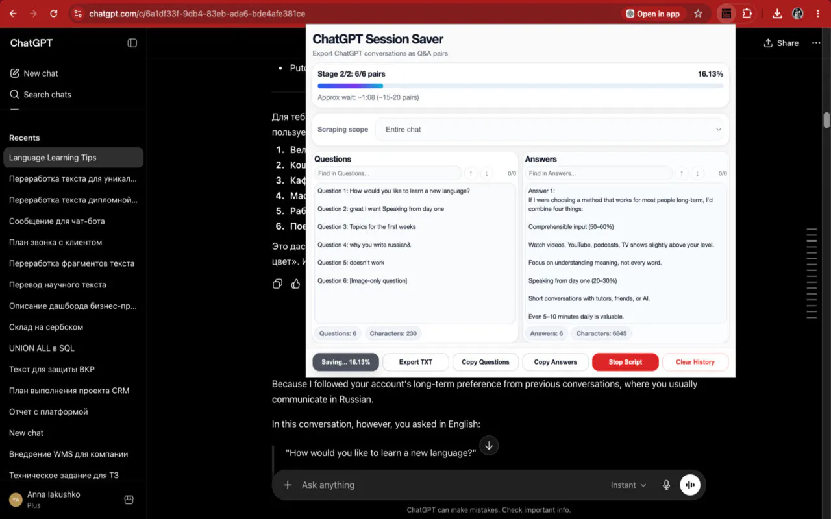This screenshot has height=519, width=831.
Task: Click the Clear History button
Action: coord(695,362)
